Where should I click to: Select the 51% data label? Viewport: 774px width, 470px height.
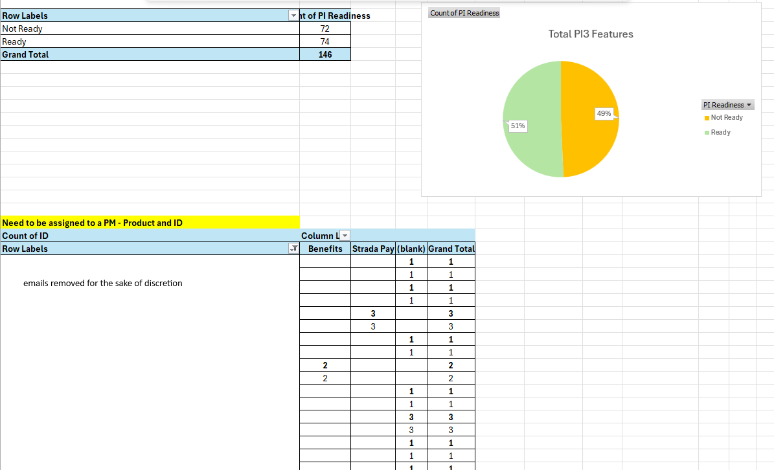pyautogui.click(x=518, y=126)
